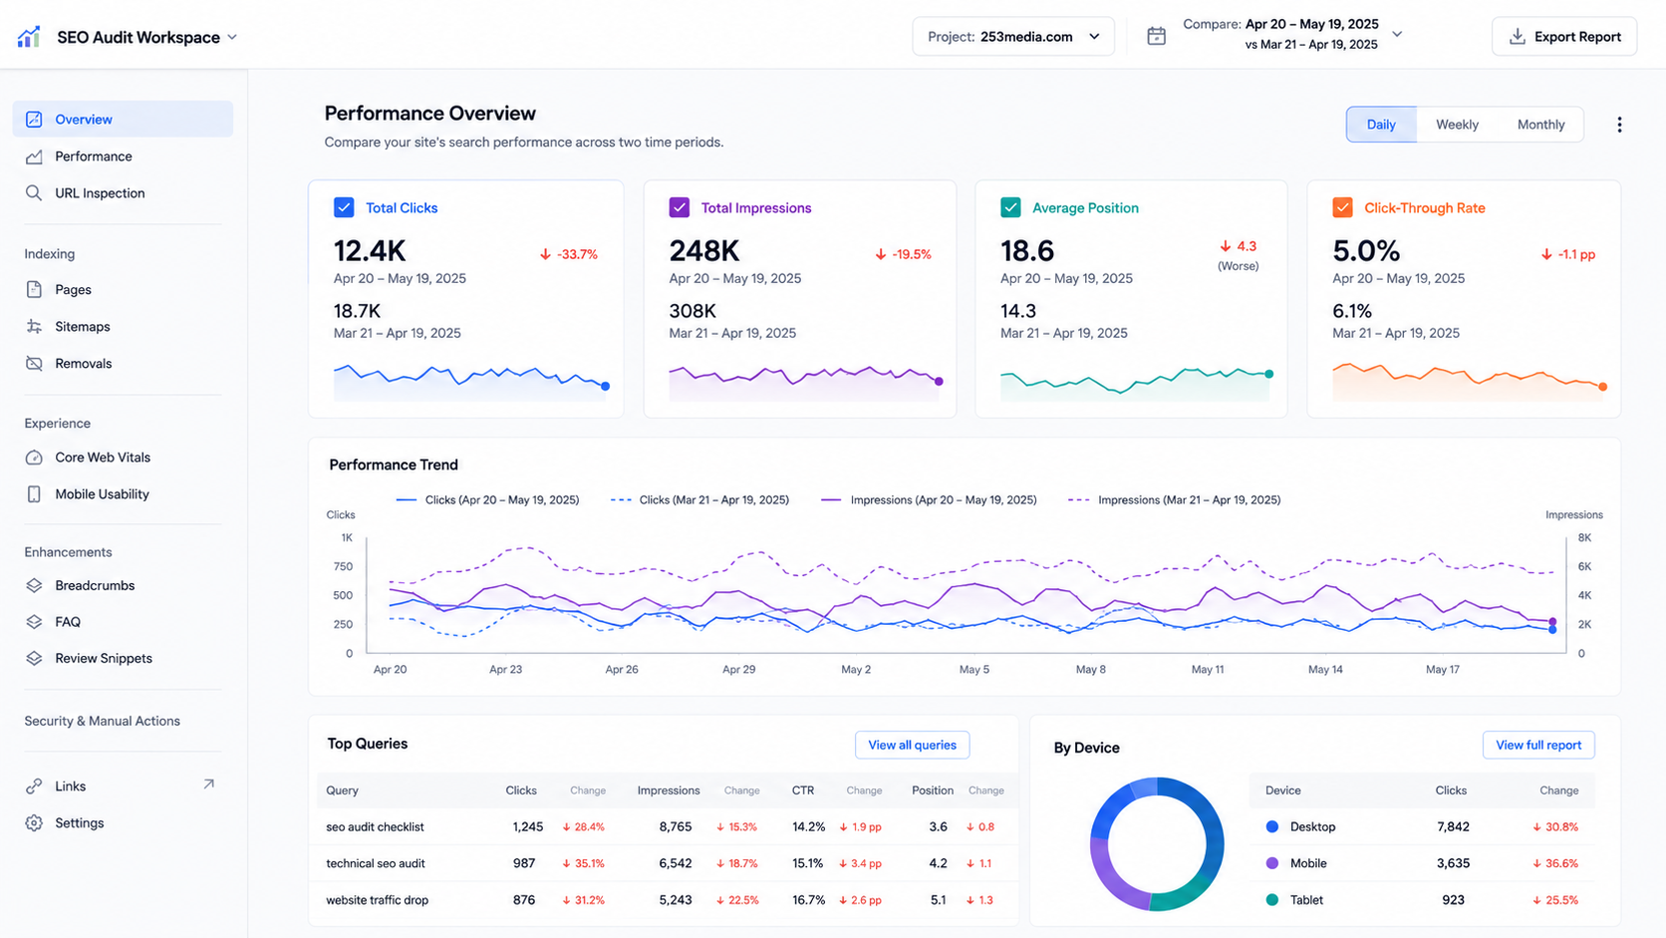Click View all queries button
Image resolution: width=1666 pixels, height=938 pixels.
pos(912,745)
